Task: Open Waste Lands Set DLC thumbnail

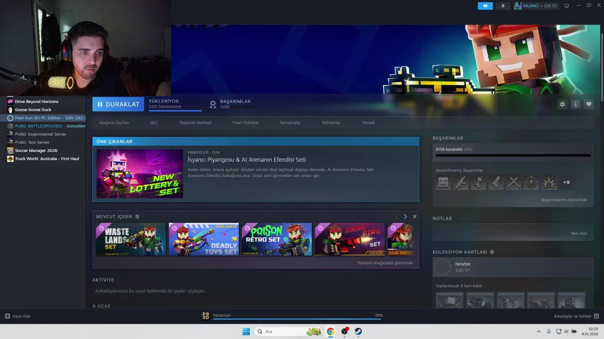Action: click(x=131, y=239)
